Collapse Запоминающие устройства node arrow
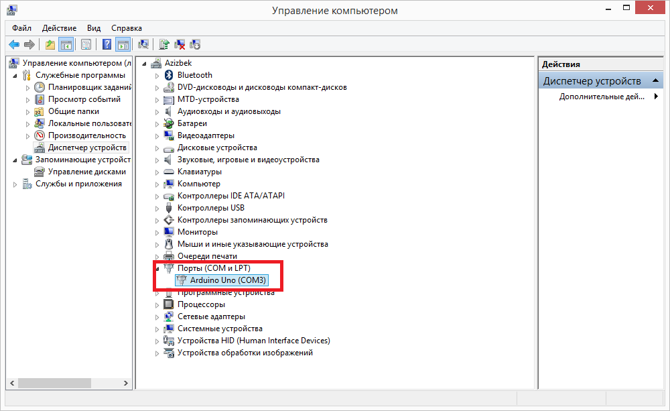 (x=15, y=160)
